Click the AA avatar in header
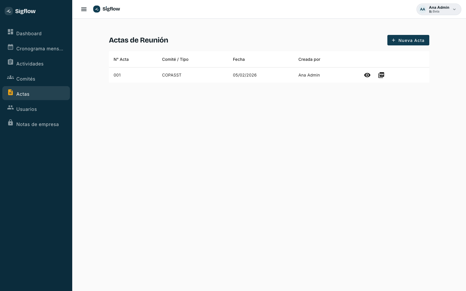Screen dimensions: 466x291 coord(423,9)
